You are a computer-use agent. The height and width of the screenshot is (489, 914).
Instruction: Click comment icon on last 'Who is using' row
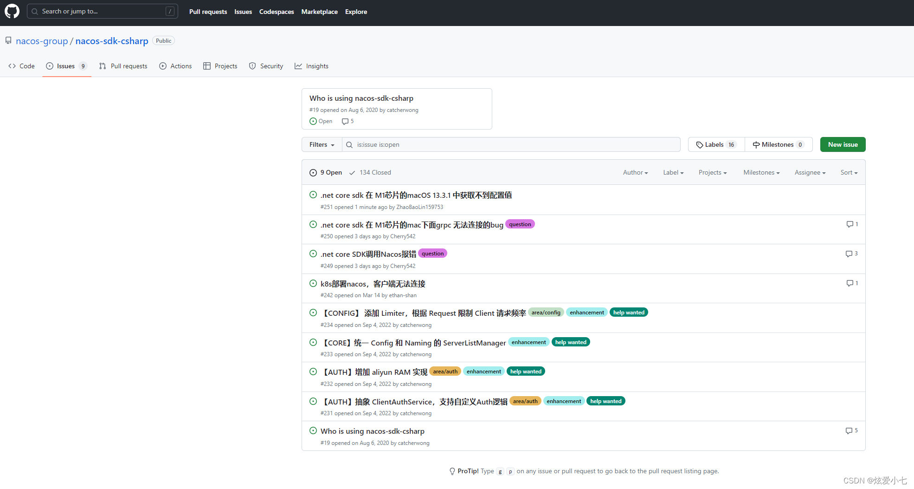point(849,431)
